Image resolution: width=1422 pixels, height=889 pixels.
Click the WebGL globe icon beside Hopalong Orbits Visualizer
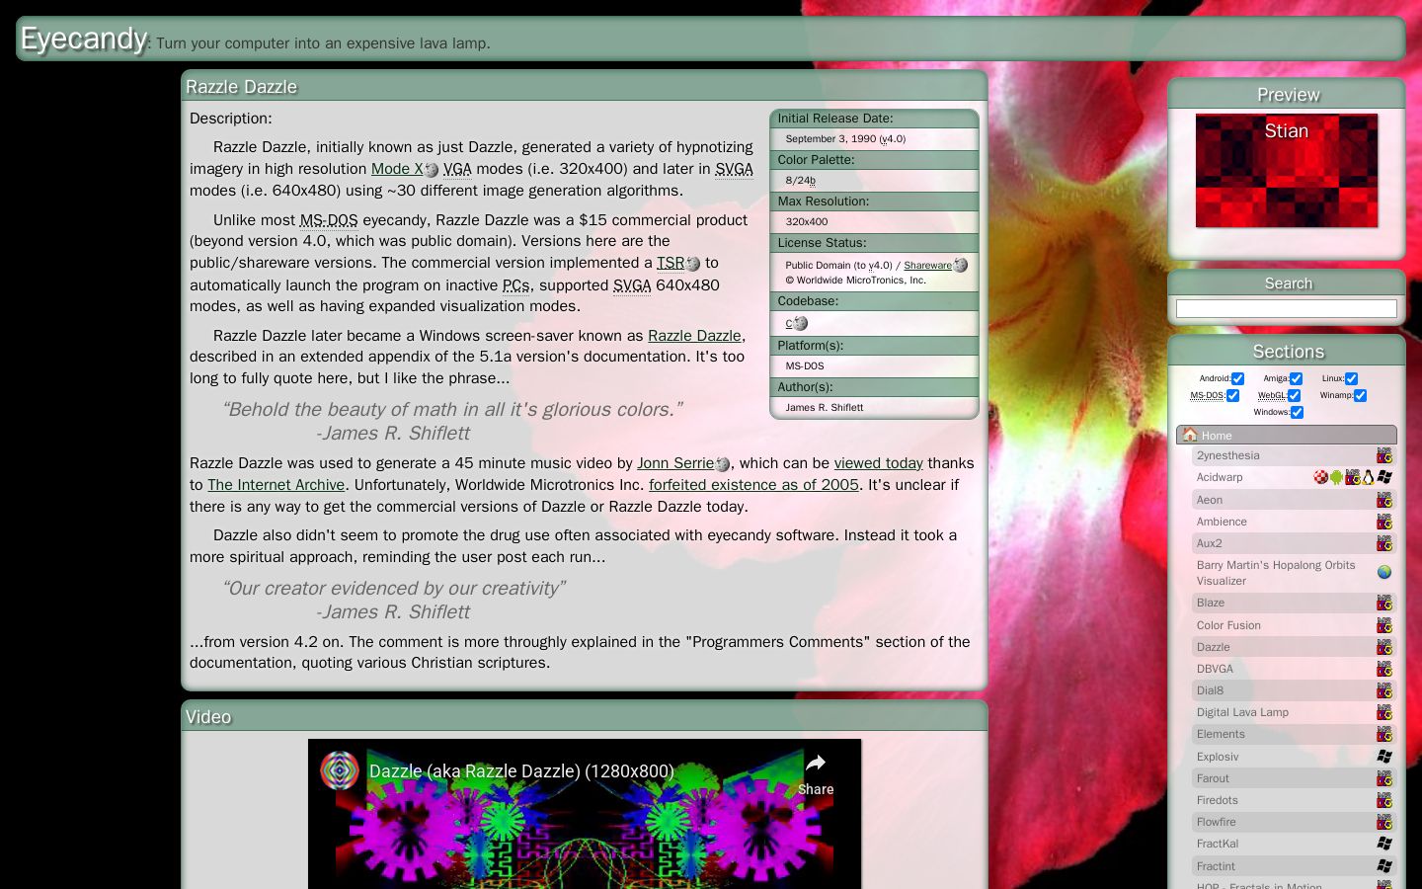point(1384,572)
